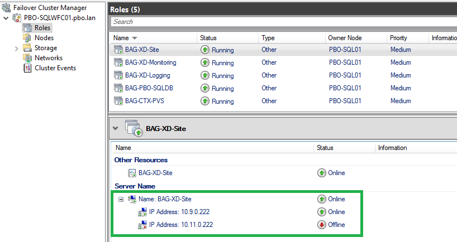Select the BAG-PBO-SQLDB role row
This screenshot has width=457, height=242.
click(x=283, y=88)
